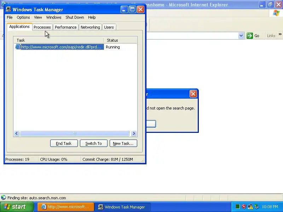Click the red security shield tray icon
The height and width of the screenshot is (212, 283).
coord(244,207)
